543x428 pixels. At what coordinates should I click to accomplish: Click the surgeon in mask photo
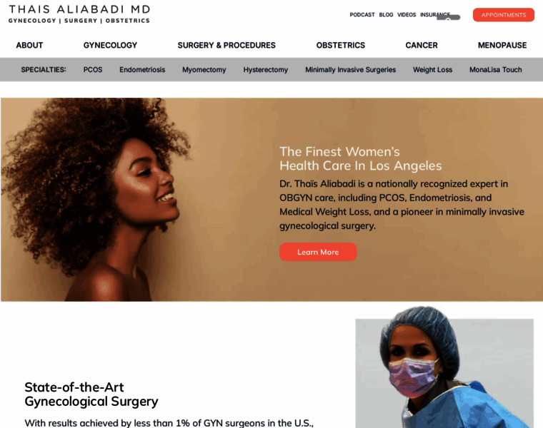(444, 367)
